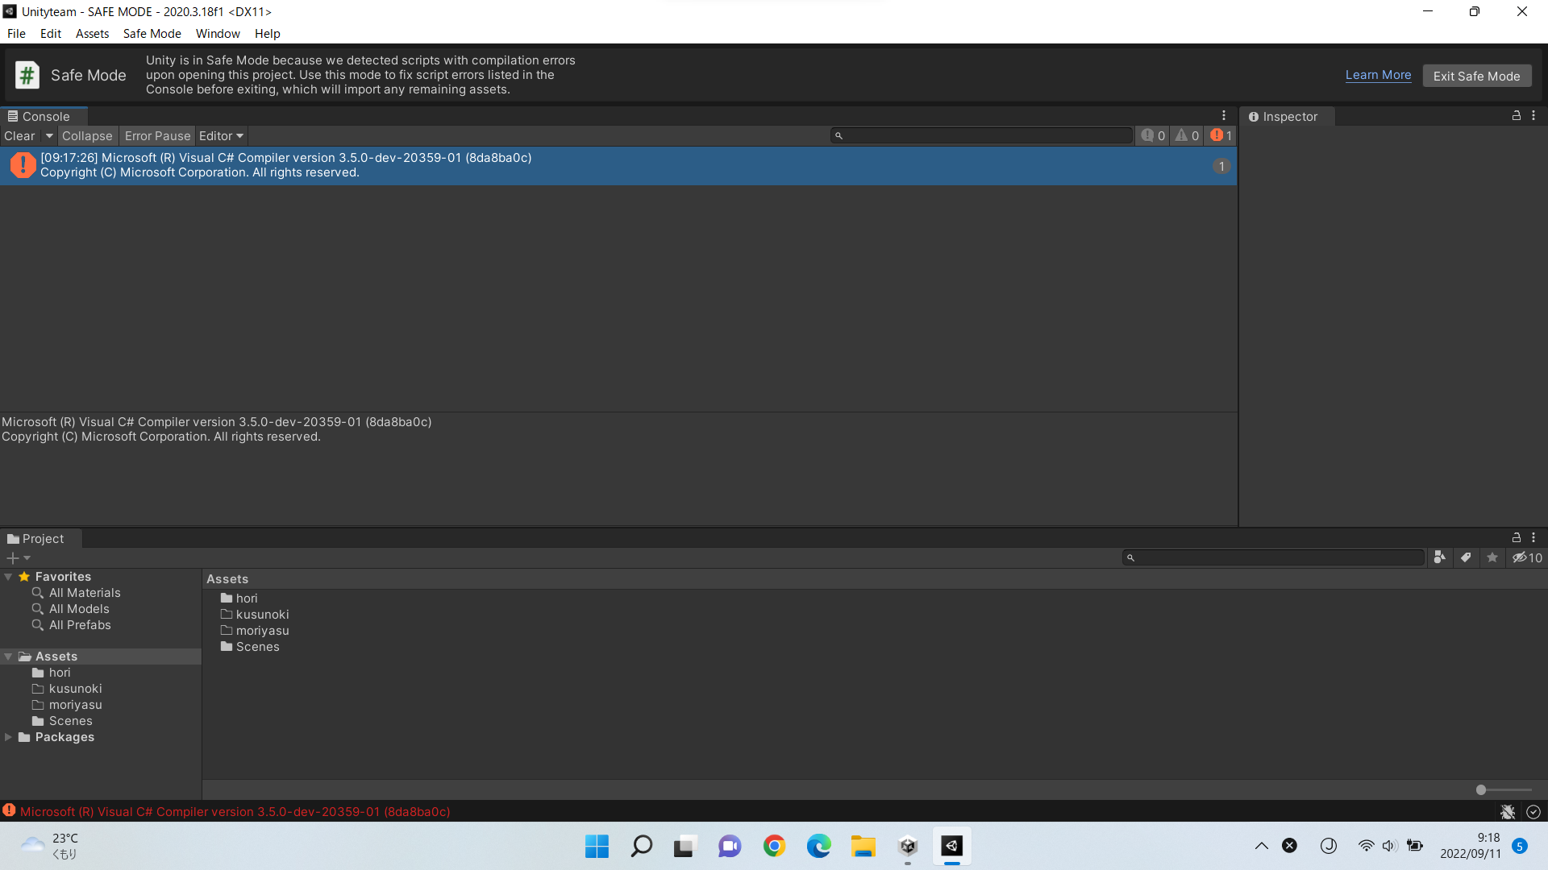Click the red error icon on log entry
This screenshot has height=870, width=1548.
tap(23, 165)
